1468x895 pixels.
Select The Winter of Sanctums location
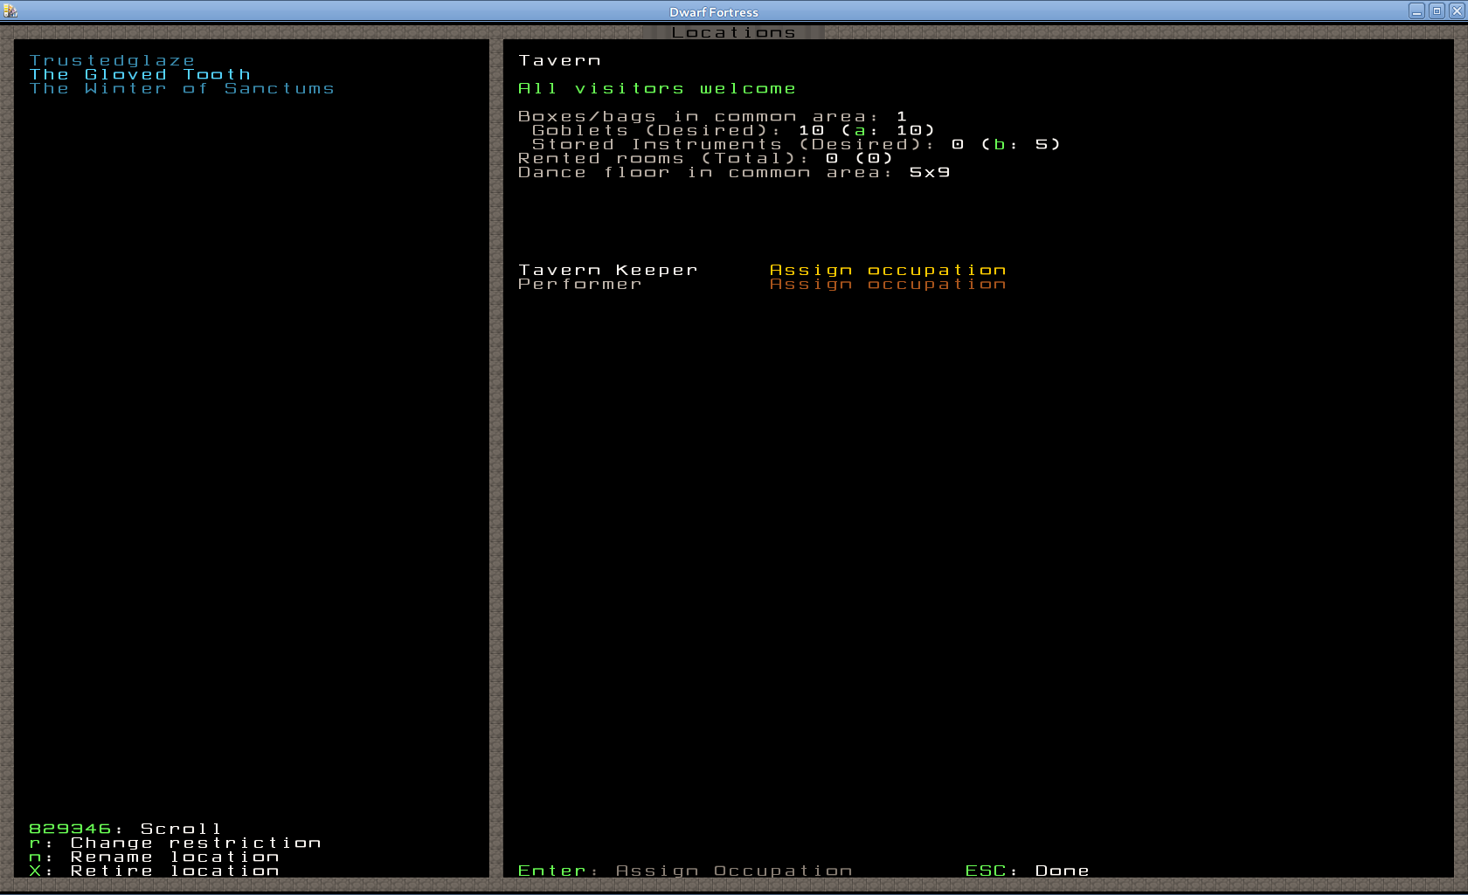coord(182,89)
